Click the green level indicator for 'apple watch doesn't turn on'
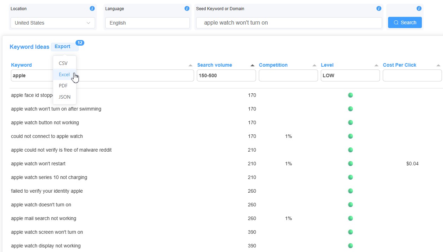 click(x=350, y=205)
